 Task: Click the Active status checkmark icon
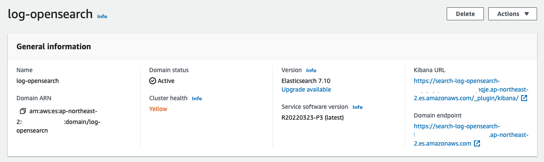coord(152,81)
